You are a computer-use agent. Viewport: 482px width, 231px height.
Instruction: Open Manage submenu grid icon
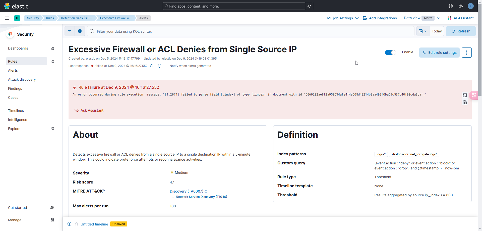tap(52, 220)
